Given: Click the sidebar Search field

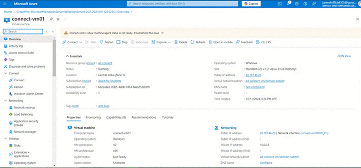Looking at the screenshot, I should coord(24,31).
